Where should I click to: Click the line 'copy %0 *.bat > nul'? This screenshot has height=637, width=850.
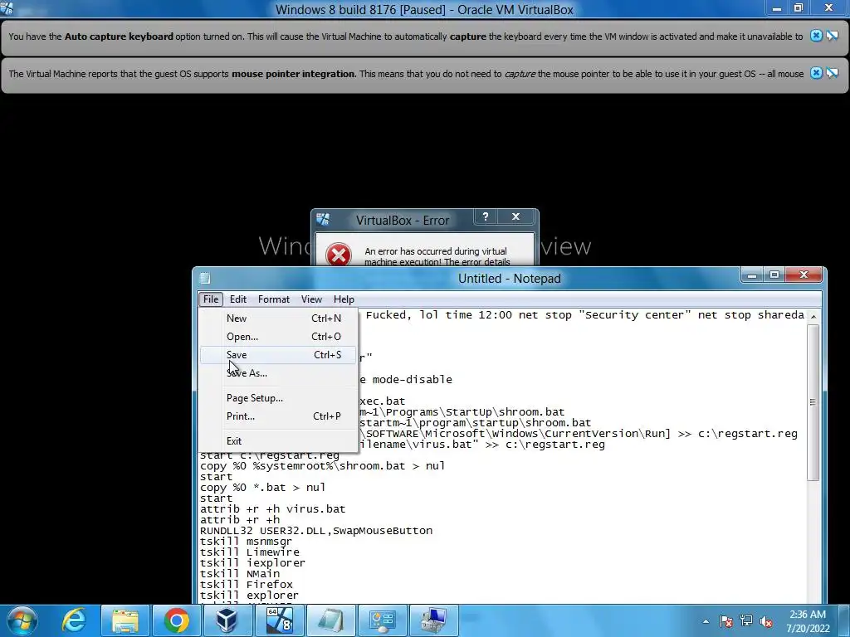[x=262, y=488]
